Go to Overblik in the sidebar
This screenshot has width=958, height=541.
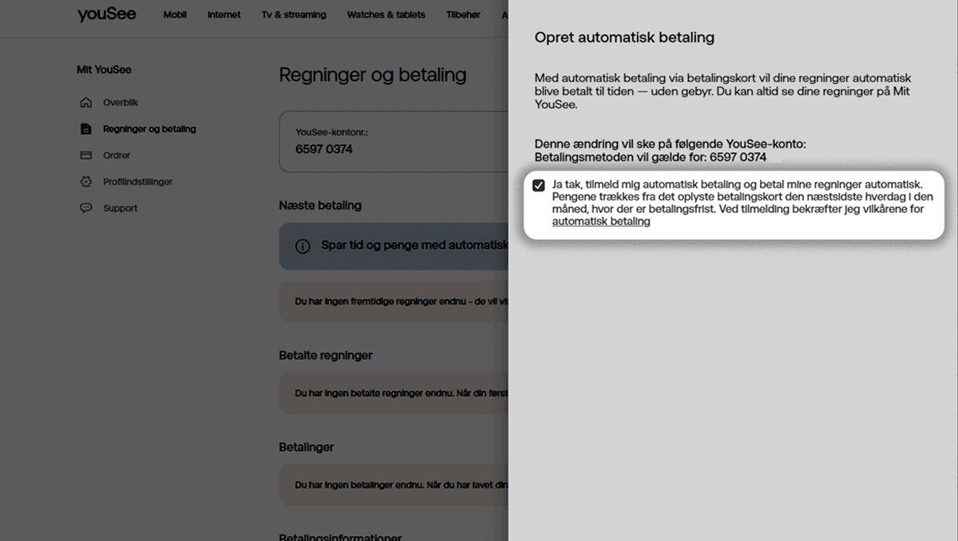[121, 103]
